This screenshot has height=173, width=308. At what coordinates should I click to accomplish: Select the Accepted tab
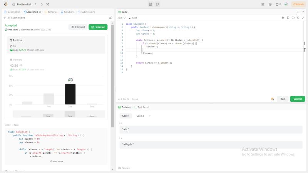[x=31, y=12]
